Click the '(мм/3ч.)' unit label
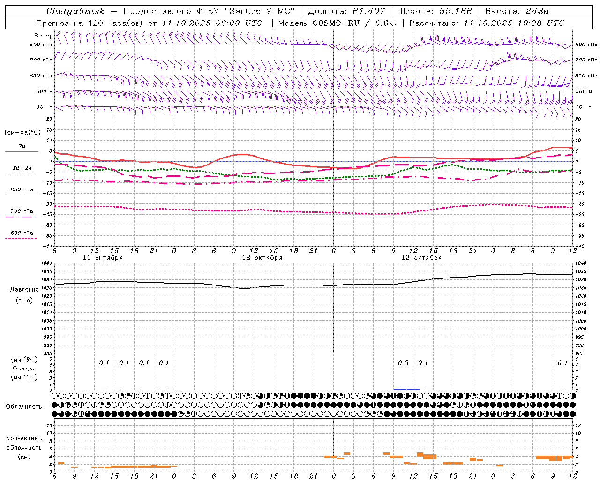The width and height of the screenshot is (600, 480). (x=24, y=360)
